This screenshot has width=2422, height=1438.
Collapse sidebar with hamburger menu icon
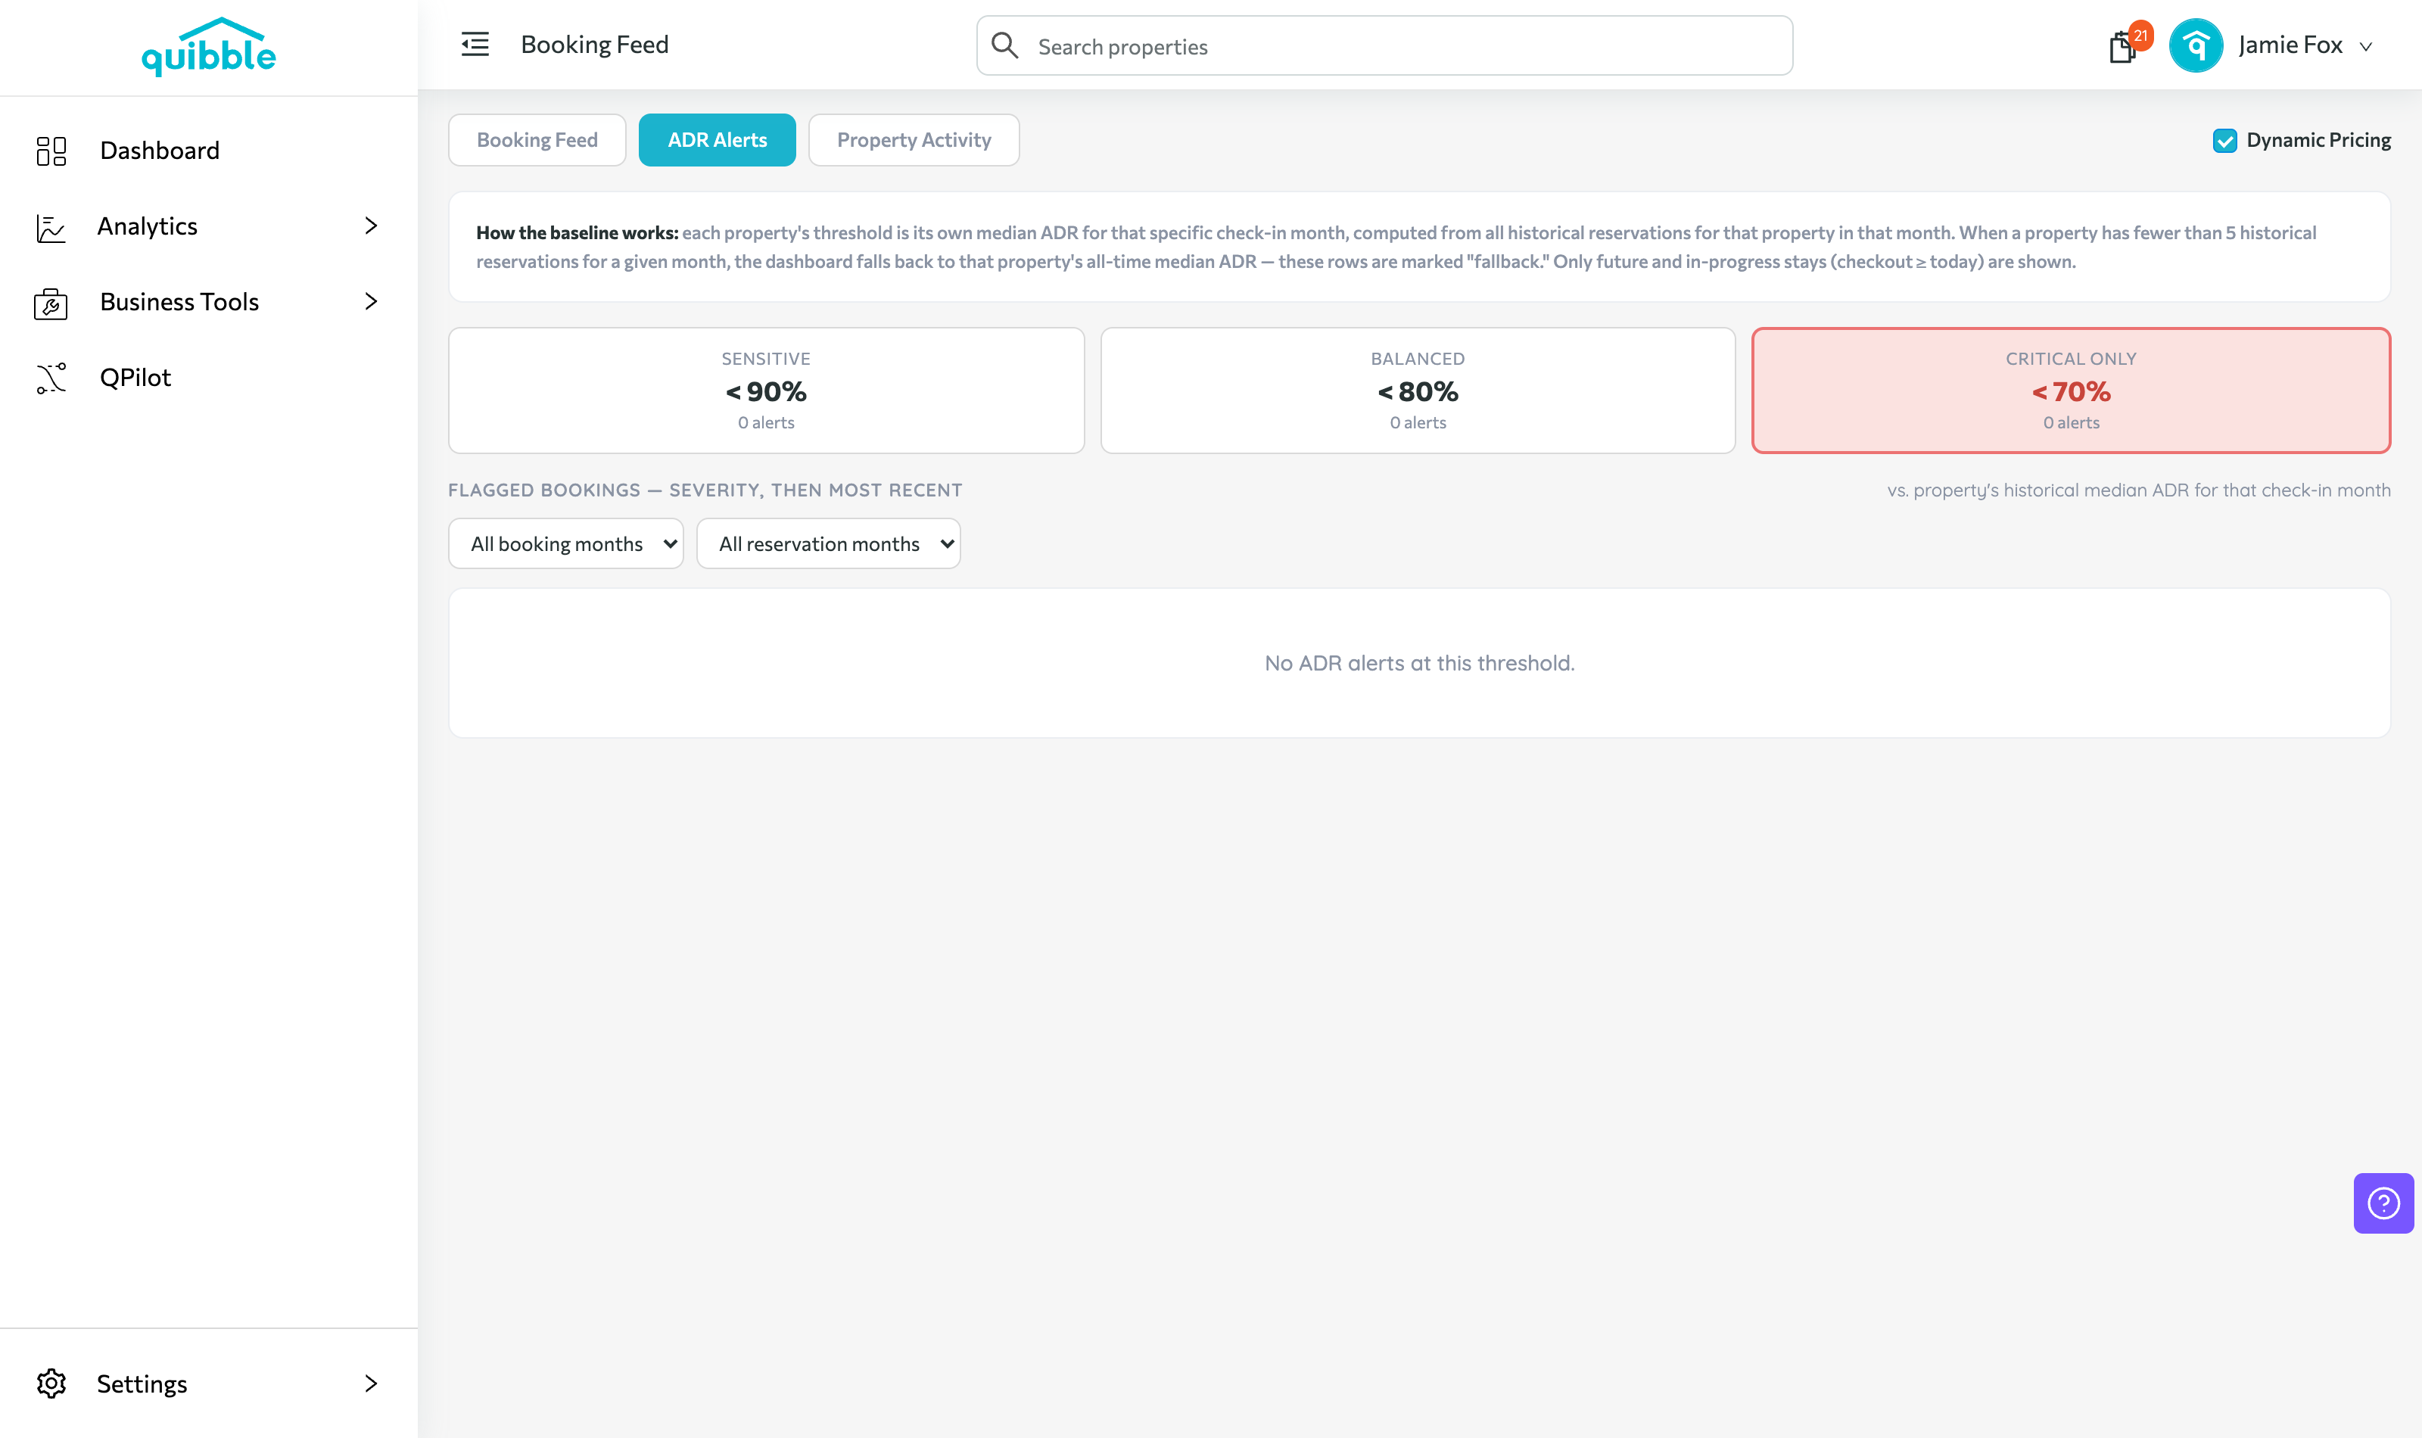coord(475,45)
